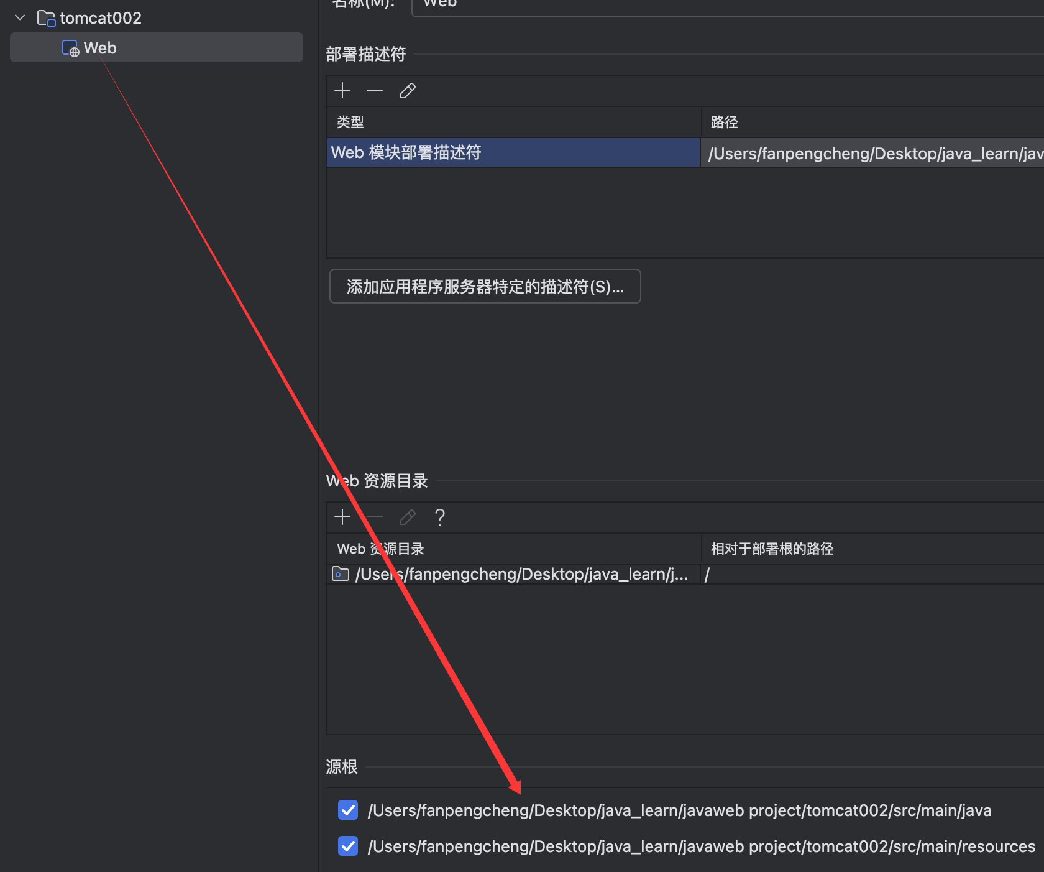Open help for Web resource directories

click(x=440, y=517)
